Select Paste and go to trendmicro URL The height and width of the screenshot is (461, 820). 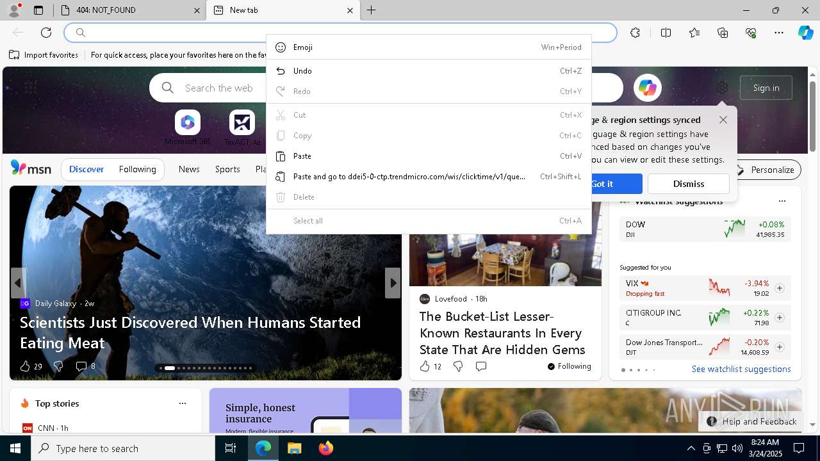(429, 177)
